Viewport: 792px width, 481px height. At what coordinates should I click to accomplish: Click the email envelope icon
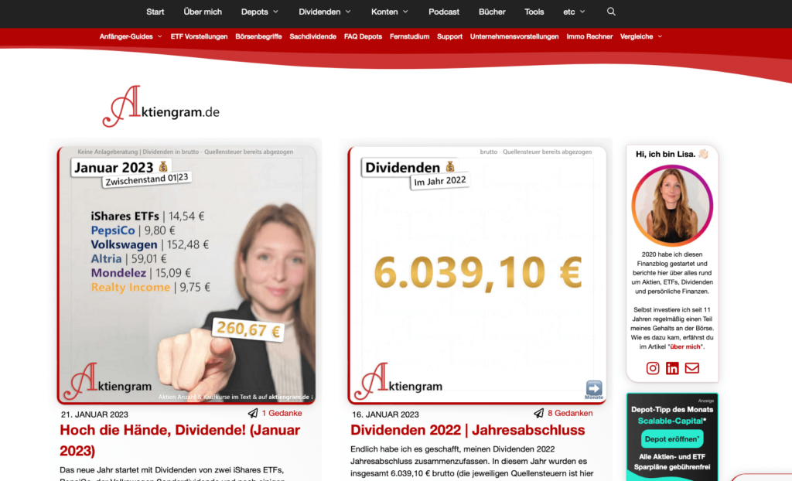pyautogui.click(x=692, y=368)
